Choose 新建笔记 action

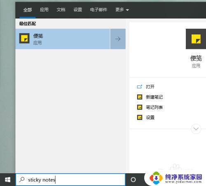pos(154,97)
